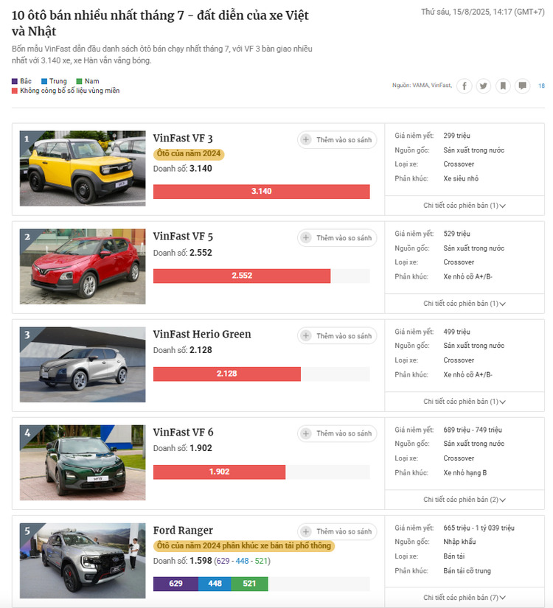Click the blue 448 Ford Ranger bar segment

(x=215, y=584)
